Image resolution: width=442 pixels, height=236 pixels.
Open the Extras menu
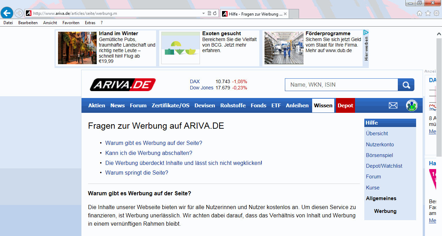[x=90, y=23]
